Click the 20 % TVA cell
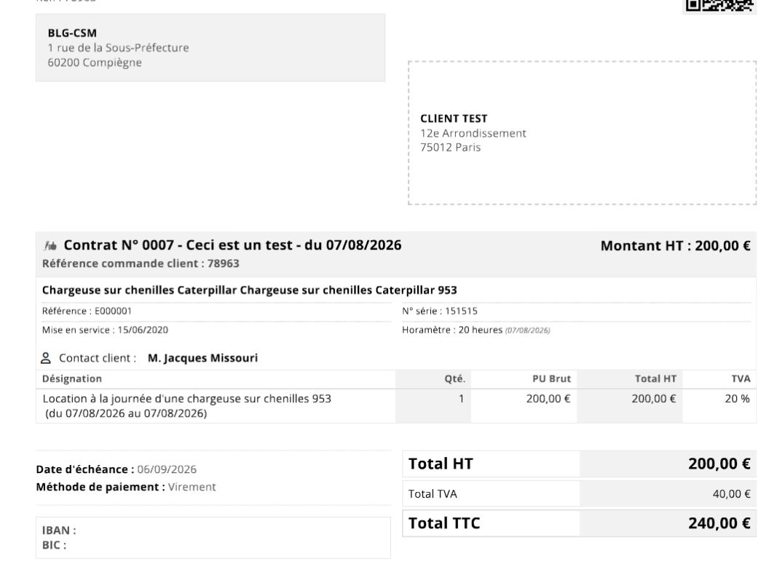The image size is (777, 588). (738, 399)
